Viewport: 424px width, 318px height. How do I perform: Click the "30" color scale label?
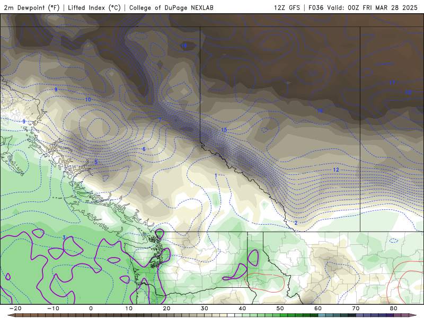[x=205, y=308]
